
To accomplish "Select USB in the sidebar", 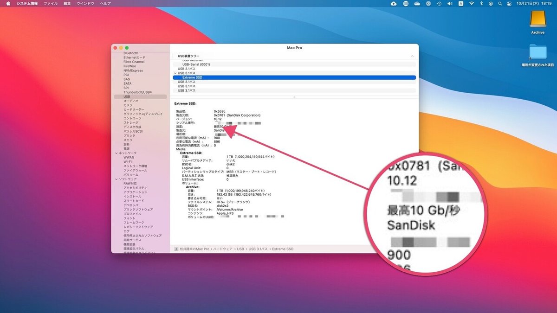I will point(140,96).
